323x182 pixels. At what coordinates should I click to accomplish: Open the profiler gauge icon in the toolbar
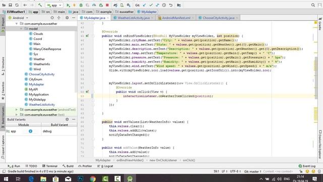[x=94, y=5]
